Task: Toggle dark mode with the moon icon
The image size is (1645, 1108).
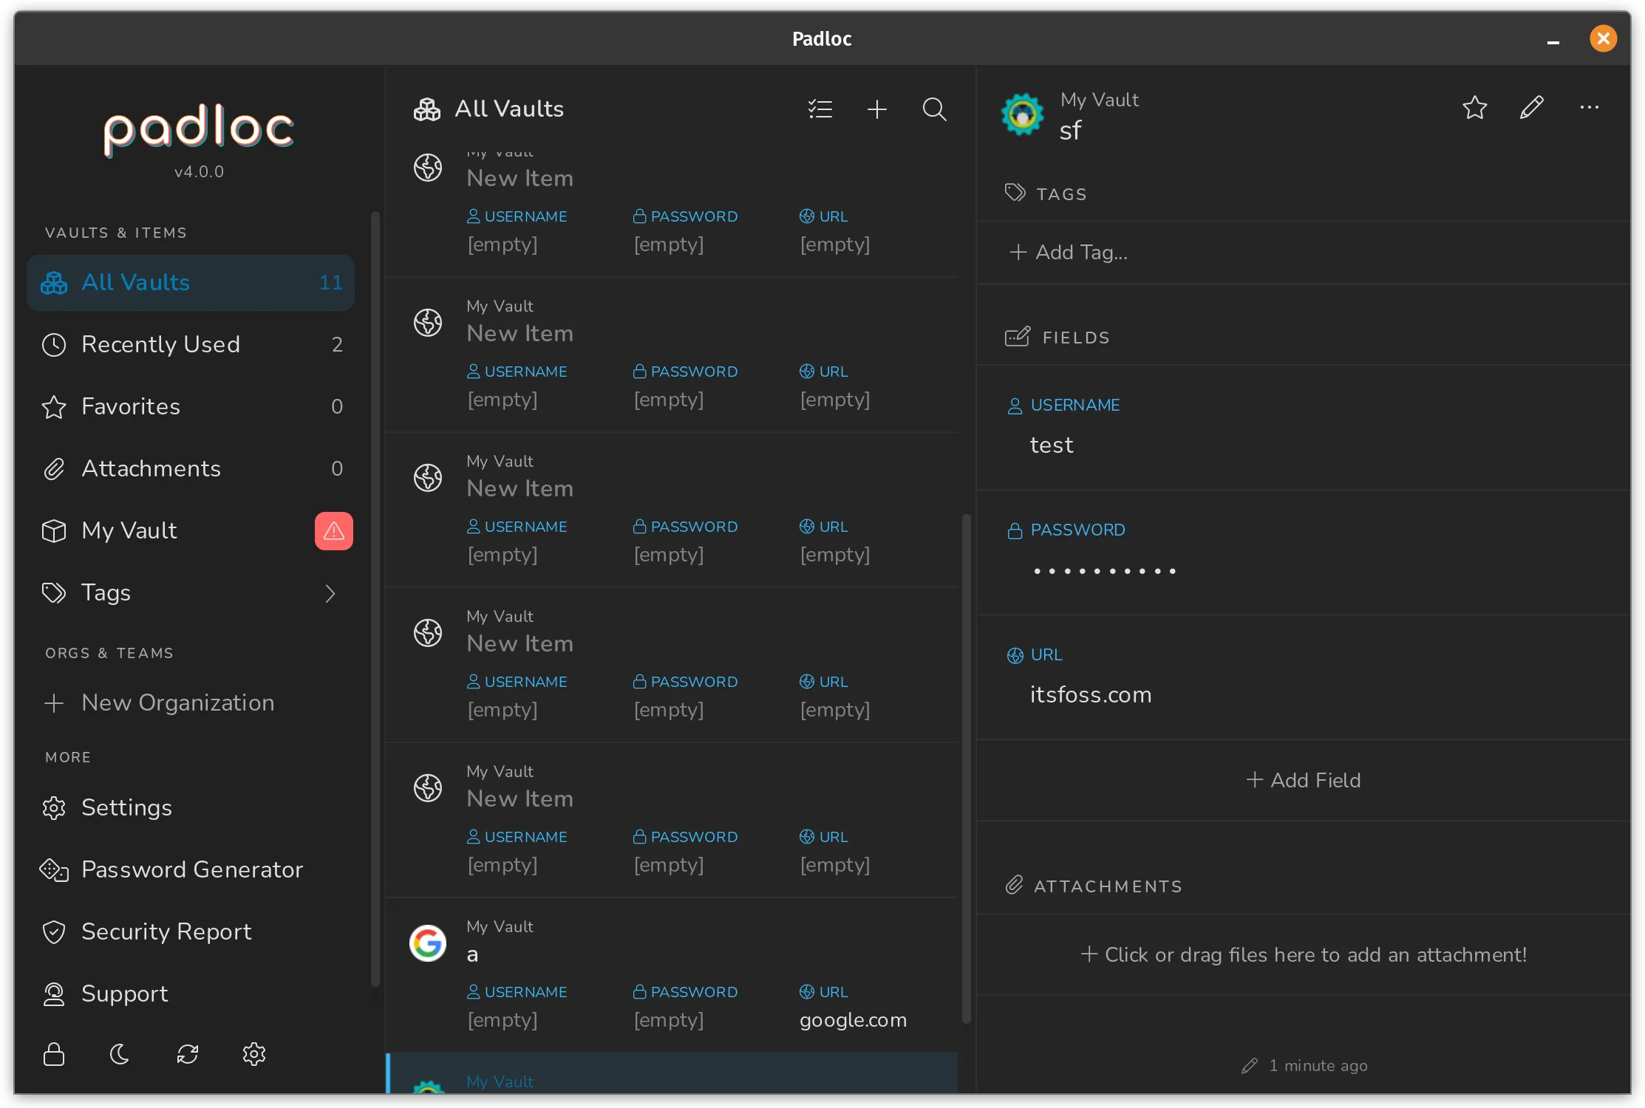Action: coord(120,1054)
